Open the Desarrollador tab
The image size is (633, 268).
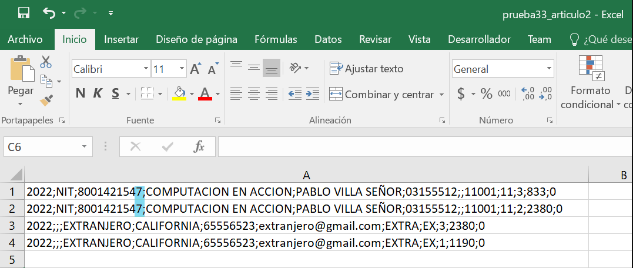(479, 39)
